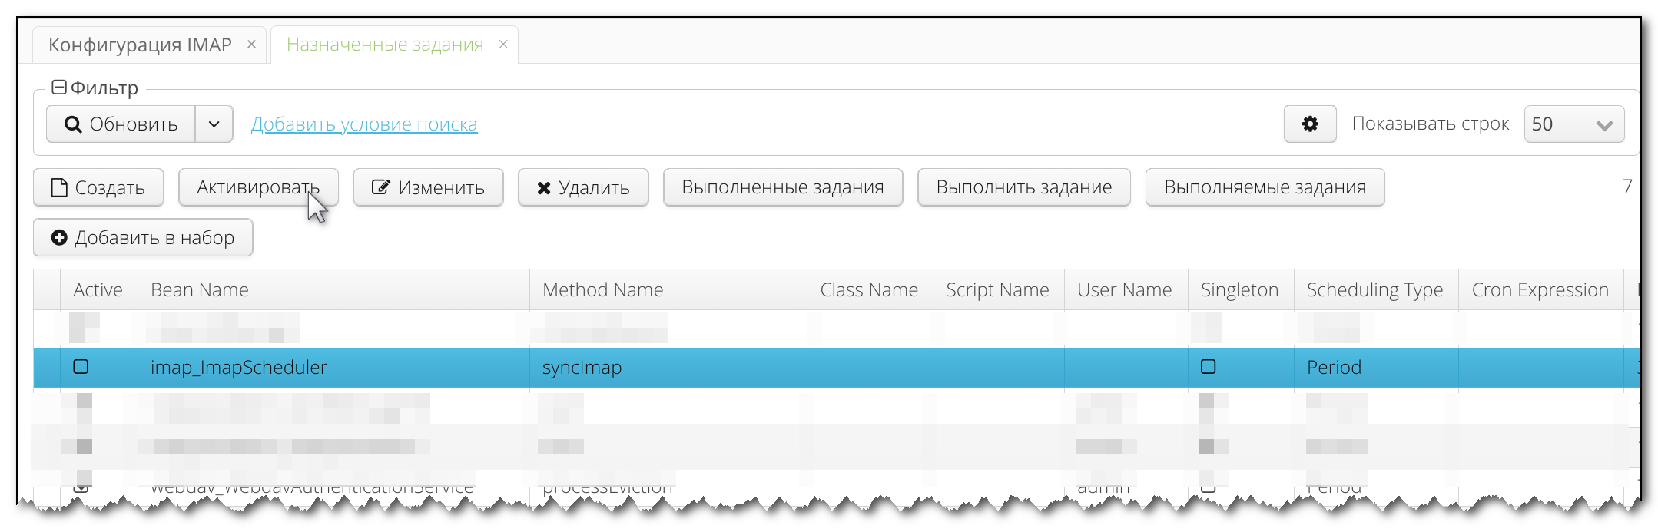Image resolution: width=1658 pixels, height=532 pixels.
Task: Click the Обновить search button
Action: click(121, 124)
